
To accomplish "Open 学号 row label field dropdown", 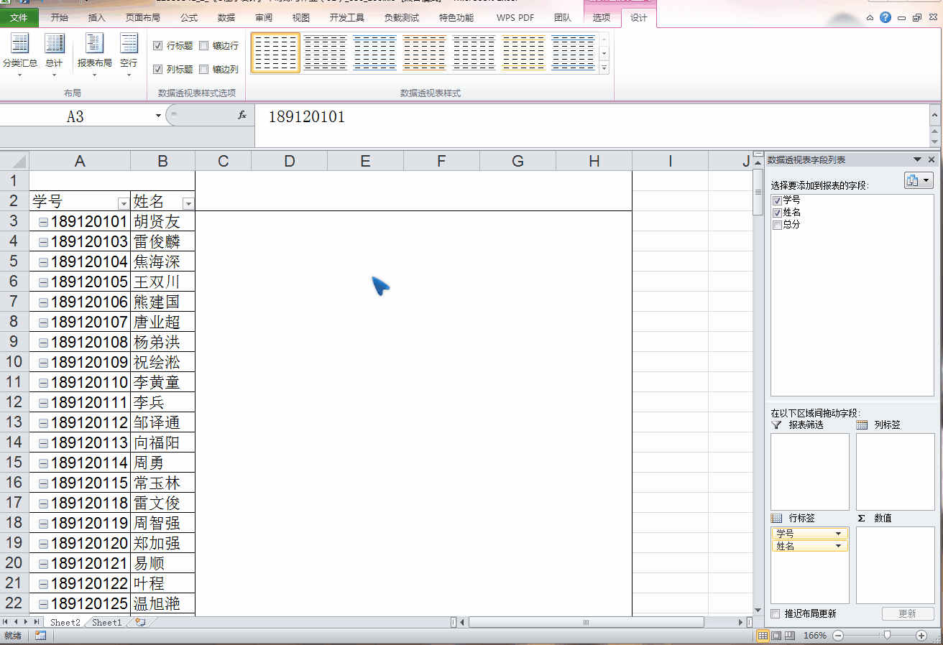I will tap(839, 534).
